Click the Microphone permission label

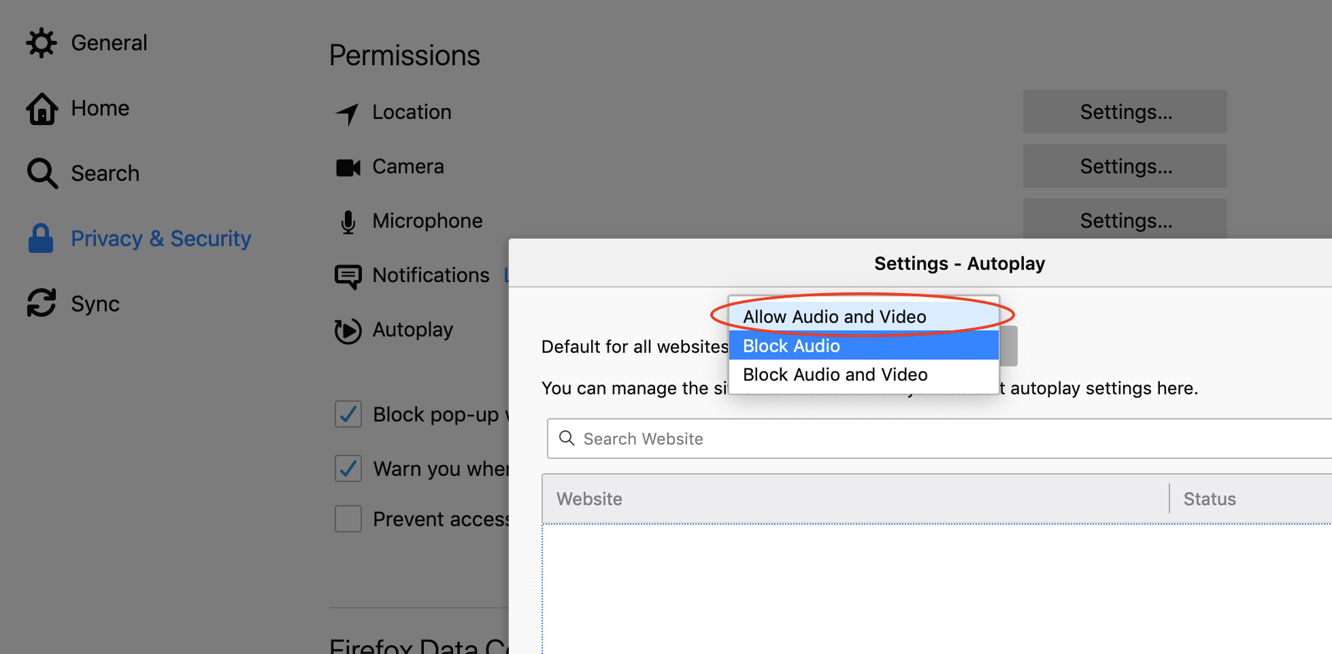tap(427, 220)
